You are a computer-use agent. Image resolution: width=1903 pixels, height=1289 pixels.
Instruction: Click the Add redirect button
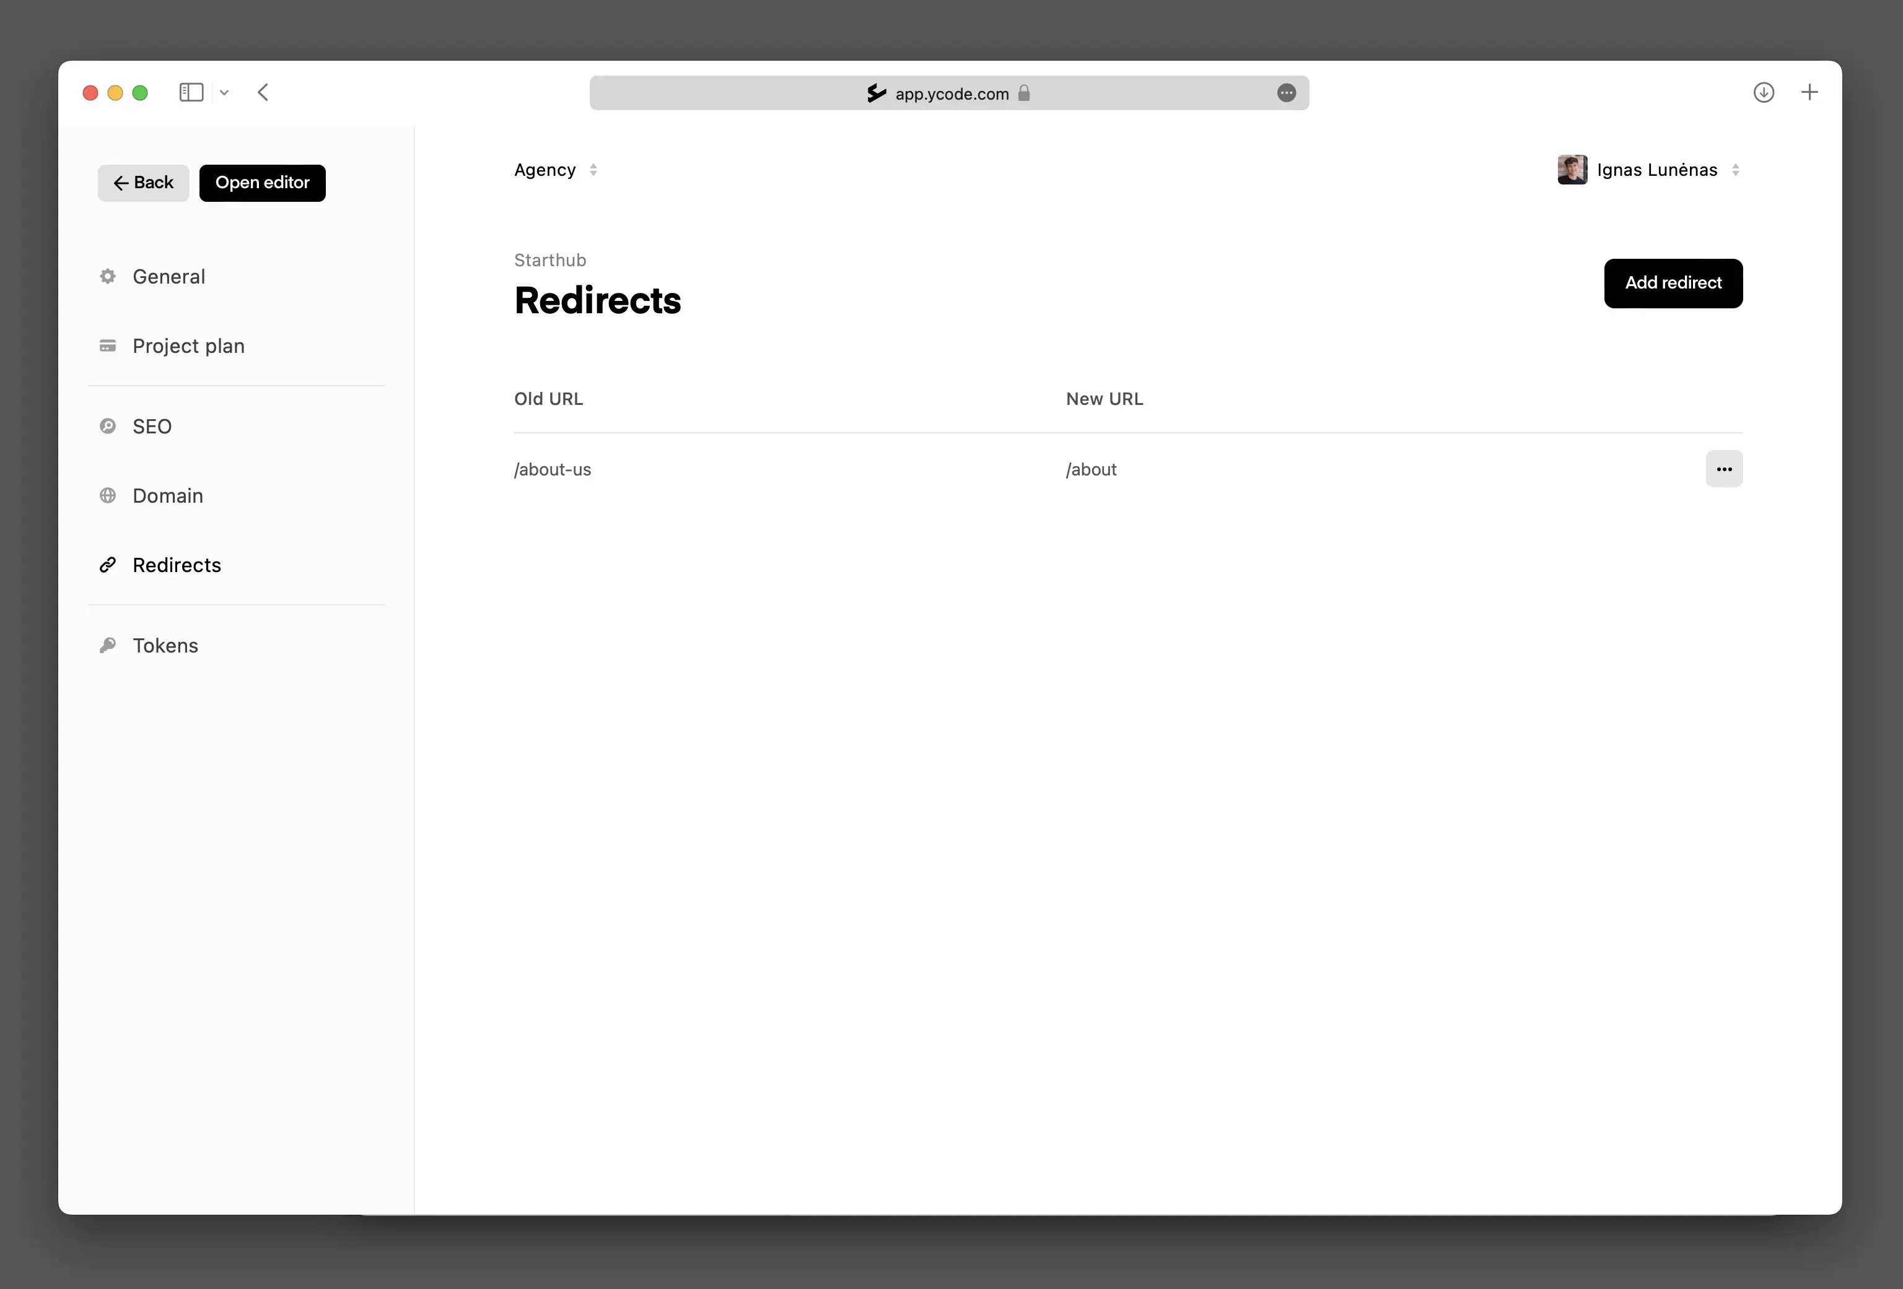click(1673, 283)
